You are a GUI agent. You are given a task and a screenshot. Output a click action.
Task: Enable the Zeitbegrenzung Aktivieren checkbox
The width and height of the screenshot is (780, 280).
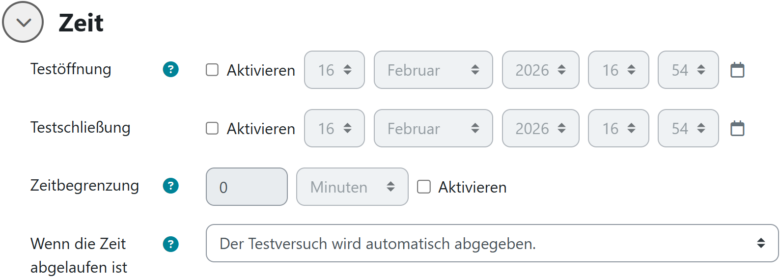tap(424, 187)
